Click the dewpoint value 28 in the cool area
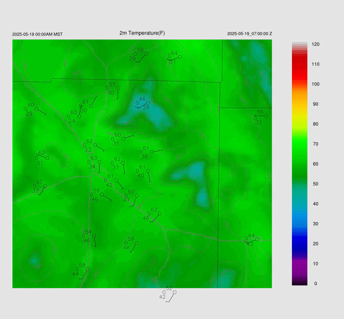The width and height of the screenshot is (344, 319). click(146, 108)
